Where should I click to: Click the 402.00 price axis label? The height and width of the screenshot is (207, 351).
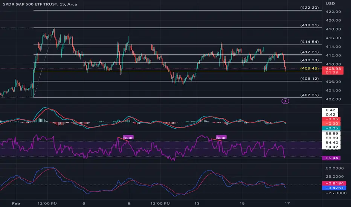point(333,99)
